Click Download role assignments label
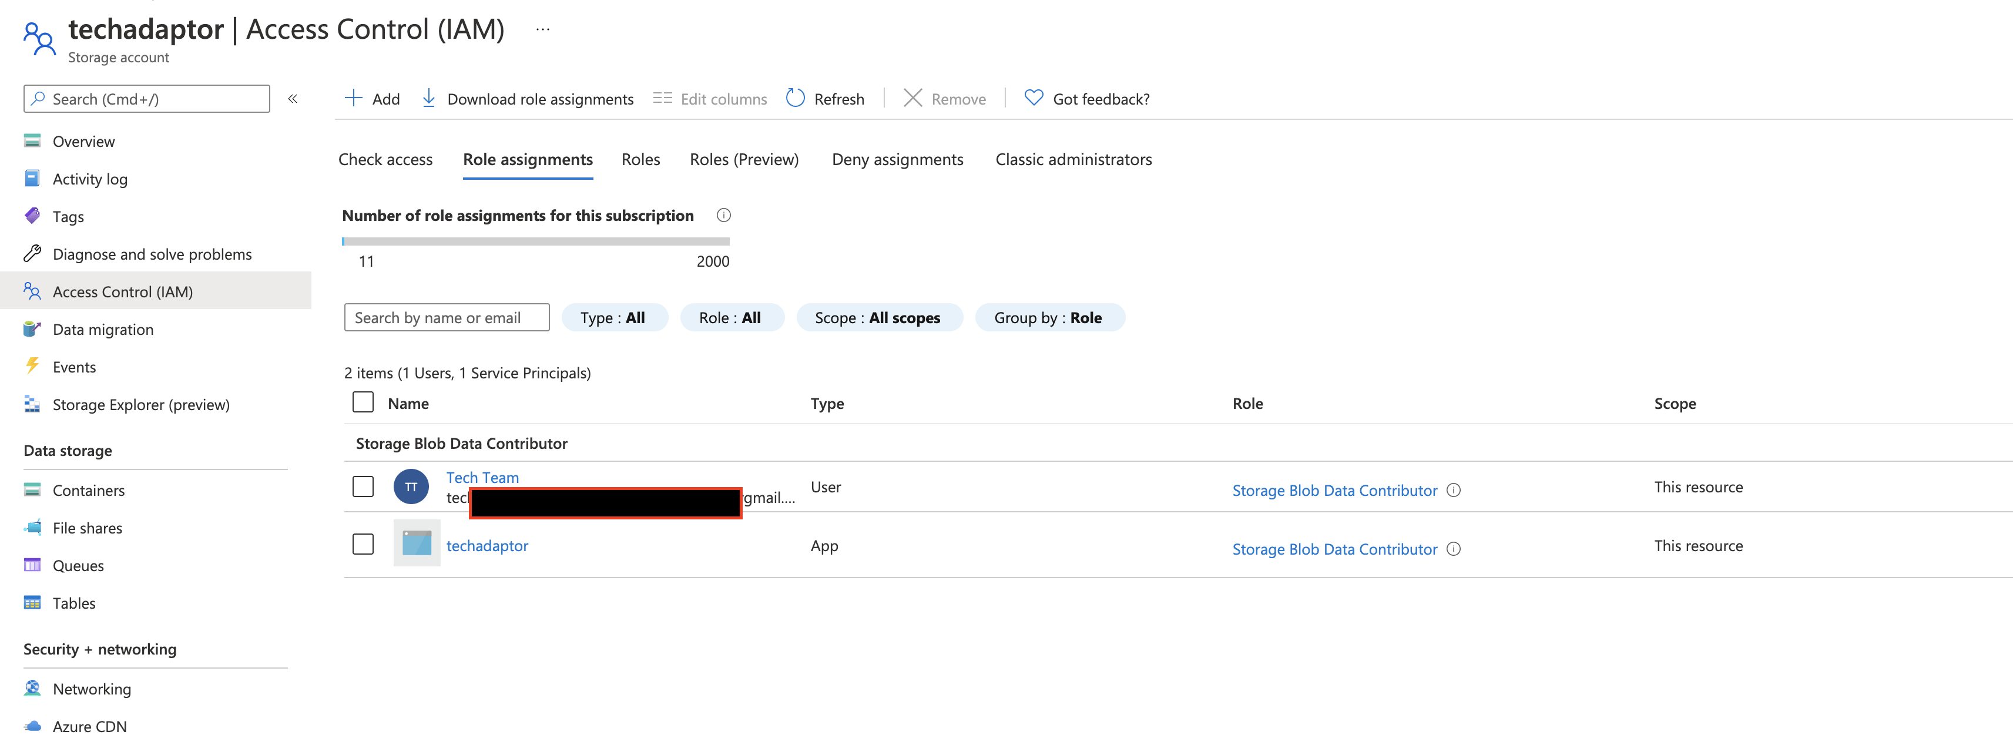 pyautogui.click(x=540, y=99)
